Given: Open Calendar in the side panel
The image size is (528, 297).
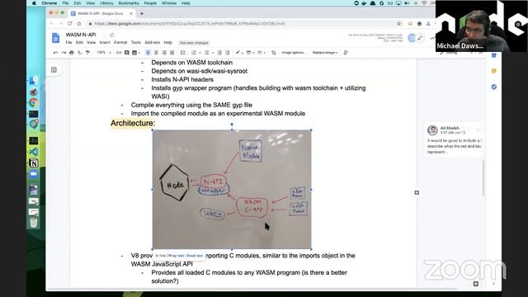Looking at the screenshot, I should 493,55.
